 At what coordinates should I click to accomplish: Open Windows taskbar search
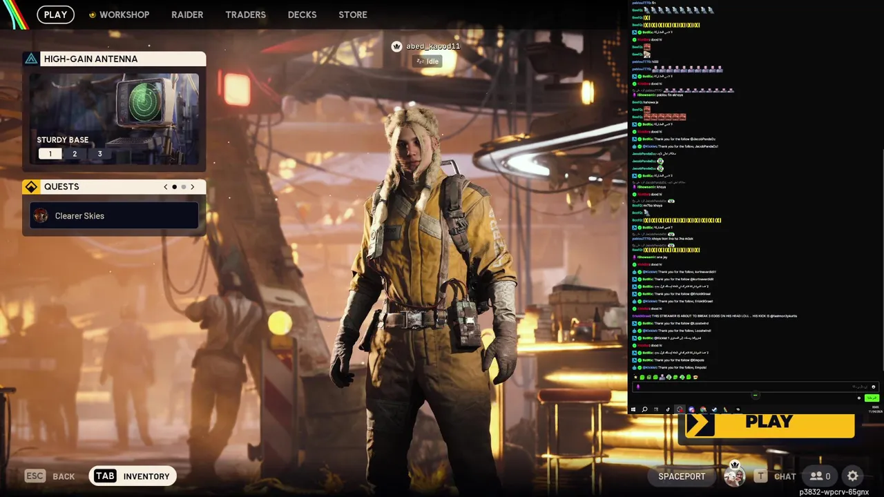coord(644,409)
